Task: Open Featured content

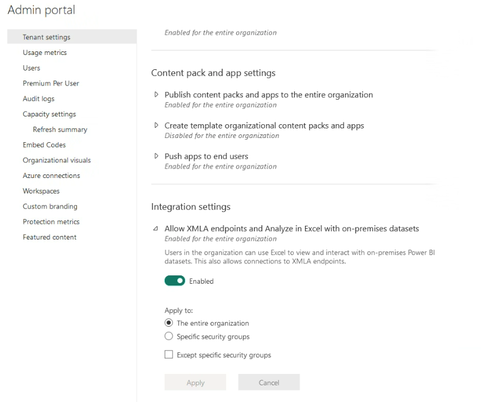Action: pos(50,237)
